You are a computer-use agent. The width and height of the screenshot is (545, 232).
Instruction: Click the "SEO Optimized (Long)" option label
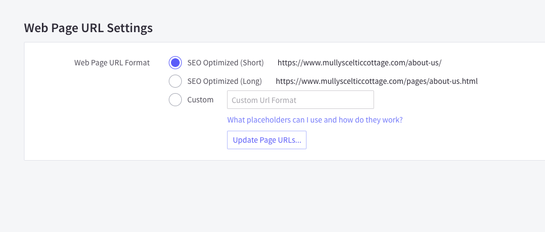(224, 81)
